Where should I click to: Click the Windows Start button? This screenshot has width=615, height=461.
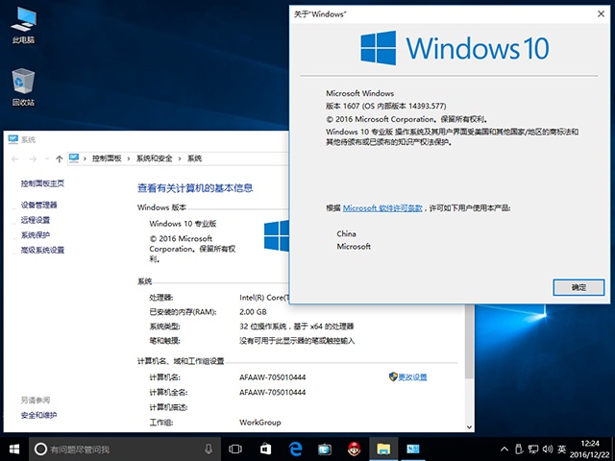point(14,449)
